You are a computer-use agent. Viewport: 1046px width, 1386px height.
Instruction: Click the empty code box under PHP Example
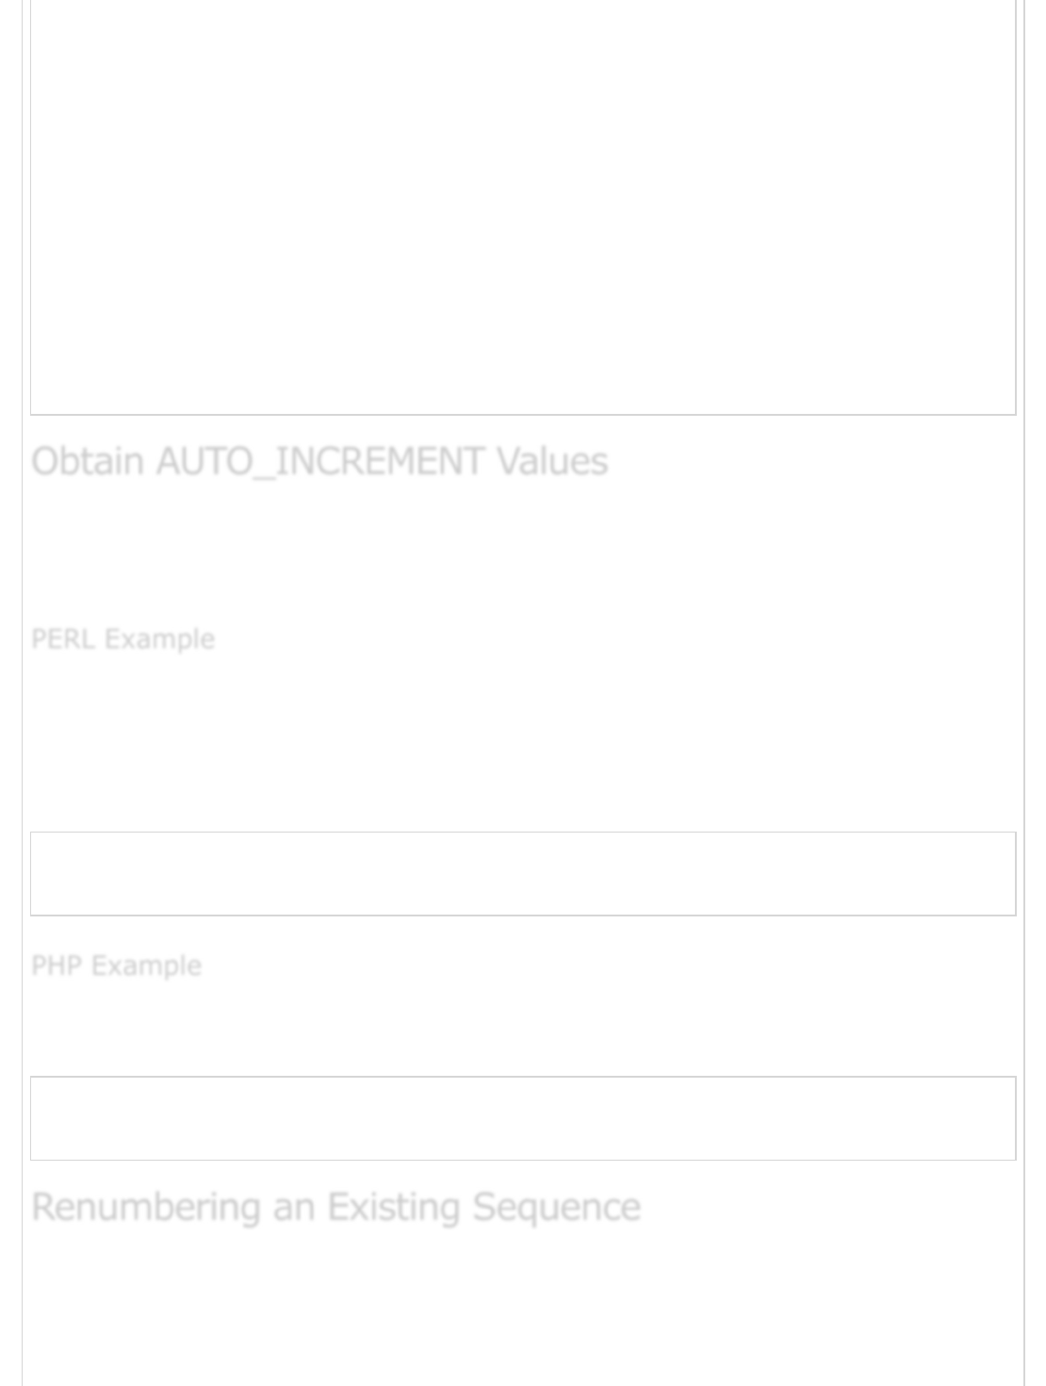coord(523,1118)
